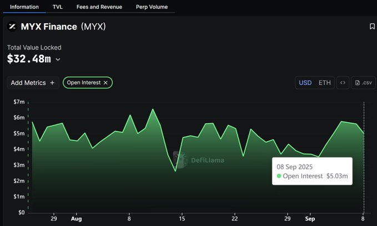Image resolution: width=377 pixels, height=226 pixels.
Task: Click the $5m y-axis label
Action: 19,133
